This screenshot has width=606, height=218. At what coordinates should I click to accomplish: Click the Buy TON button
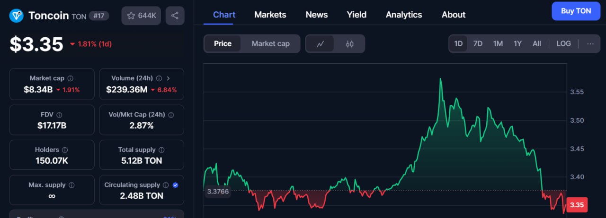576,11
